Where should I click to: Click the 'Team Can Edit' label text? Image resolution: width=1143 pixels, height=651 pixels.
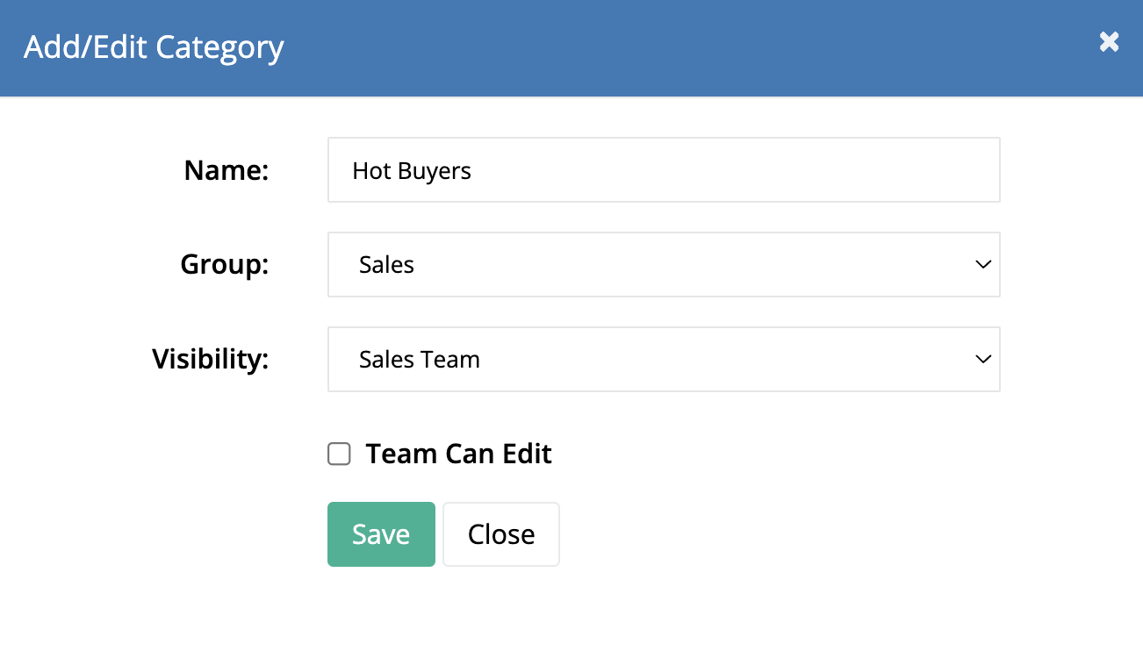458,454
